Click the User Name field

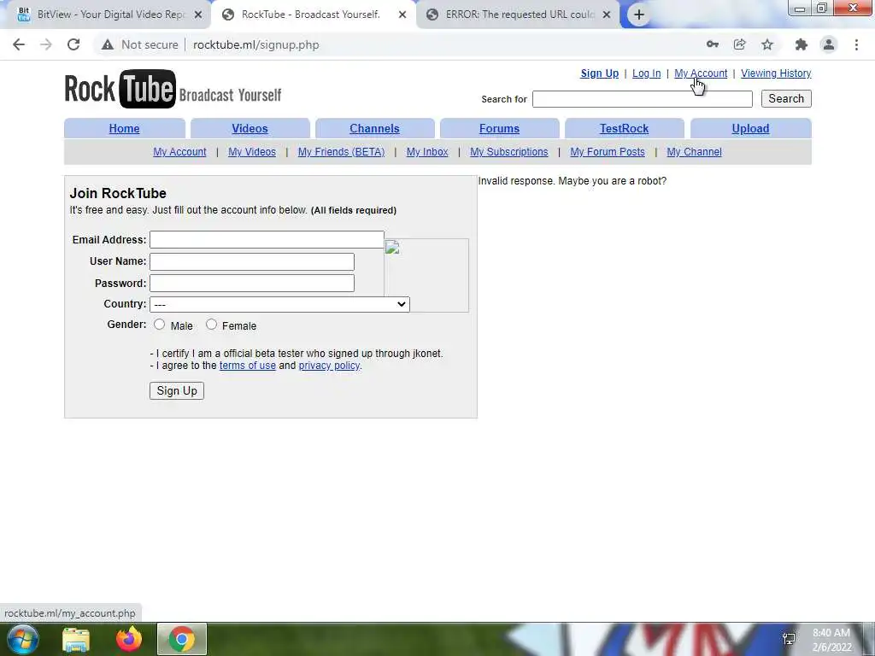coord(252,261)
